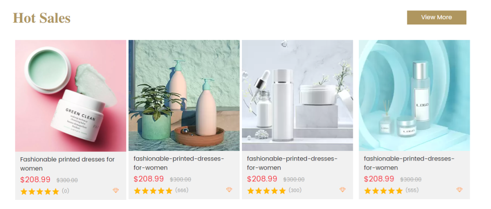Viewport: 491px width, 209px height.
Task: Open the title link of the 555-review product
Action: pyautogui.click(x=409, y=163)
